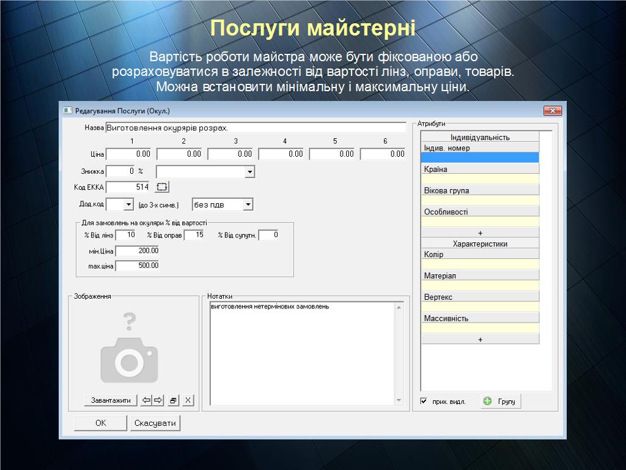The height and width of the screenshot is (470, 626).
Task: Click the green plus Групу button
Action: 501,401
